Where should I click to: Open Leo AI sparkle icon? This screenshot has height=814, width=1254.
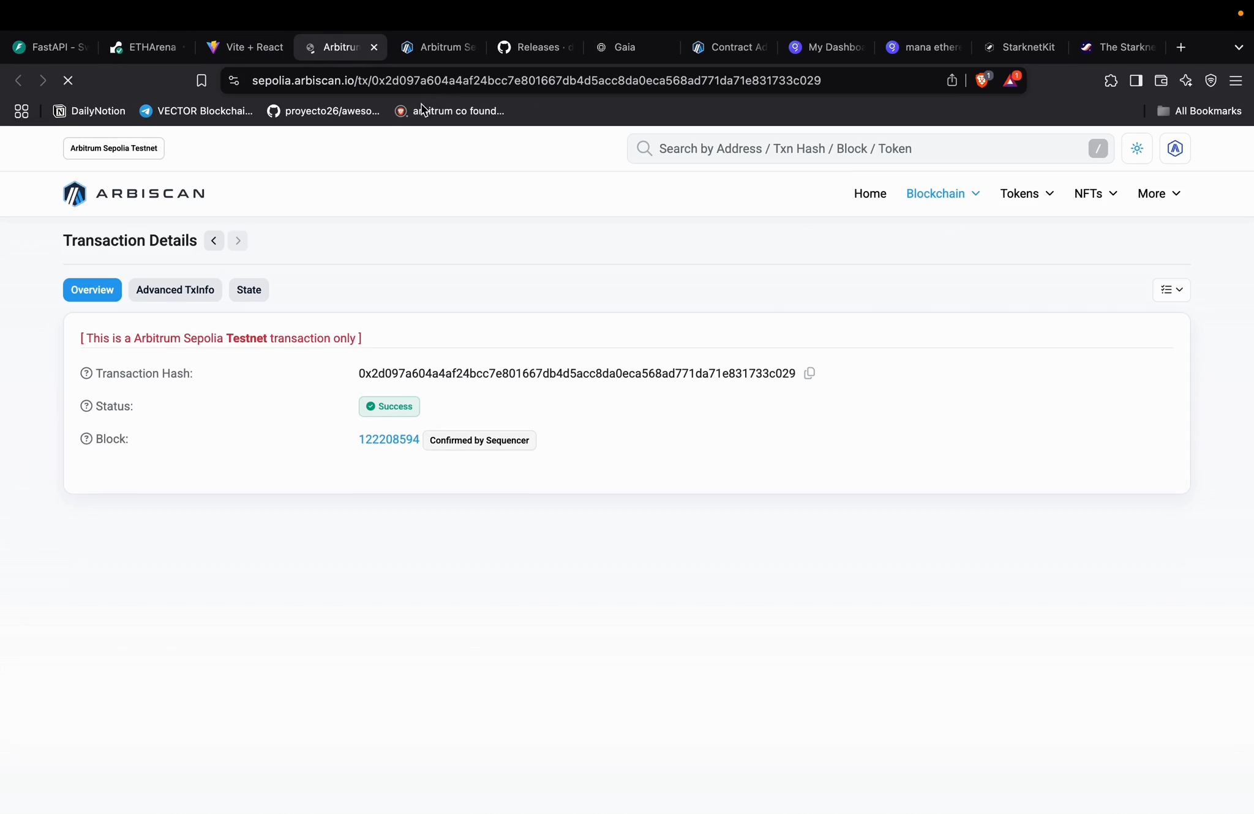coord(1186,80)
